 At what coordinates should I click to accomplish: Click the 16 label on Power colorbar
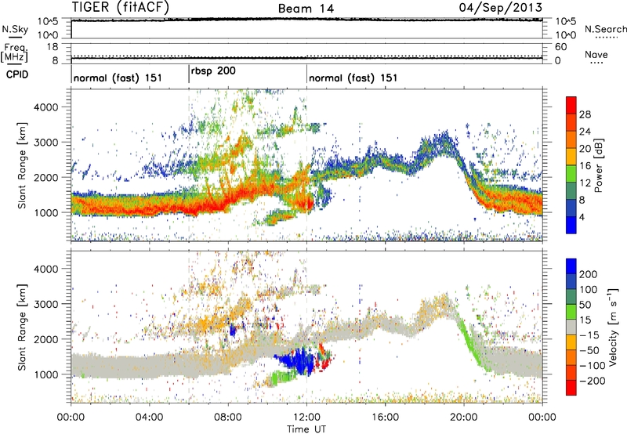click(585, 166)
